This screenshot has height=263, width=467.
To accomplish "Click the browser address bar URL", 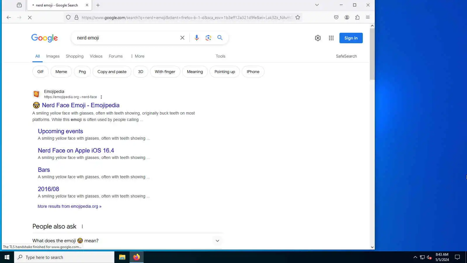I will pyautogui.click(x=187, y=18).
